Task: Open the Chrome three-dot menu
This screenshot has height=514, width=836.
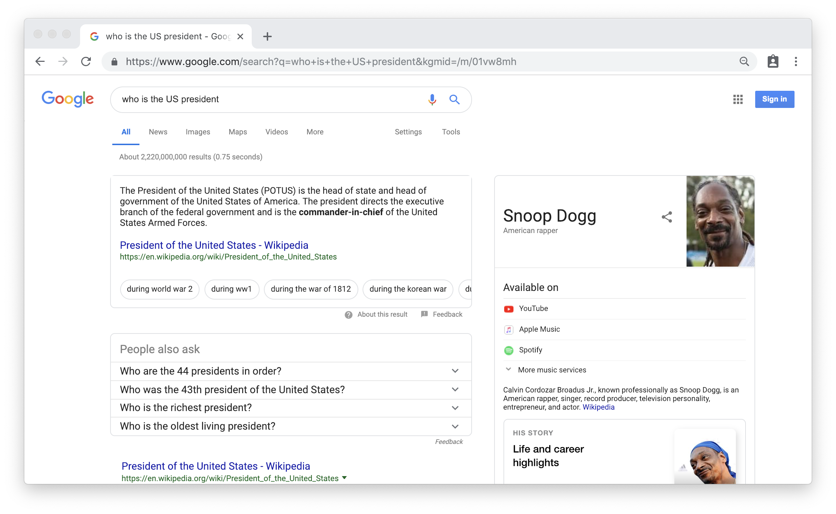Action: (796, 61)
